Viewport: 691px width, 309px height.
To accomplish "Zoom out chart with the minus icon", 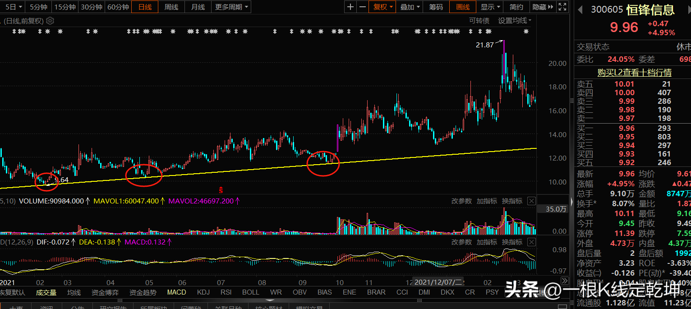I will point(363,7).
